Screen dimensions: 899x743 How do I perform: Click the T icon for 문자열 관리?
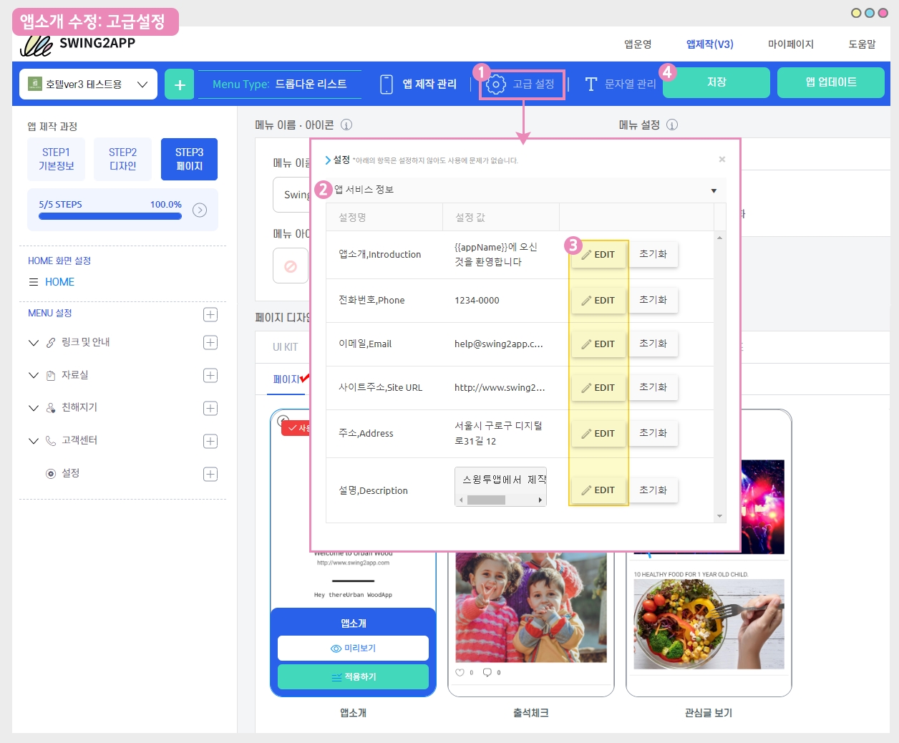tap(591, 84)
